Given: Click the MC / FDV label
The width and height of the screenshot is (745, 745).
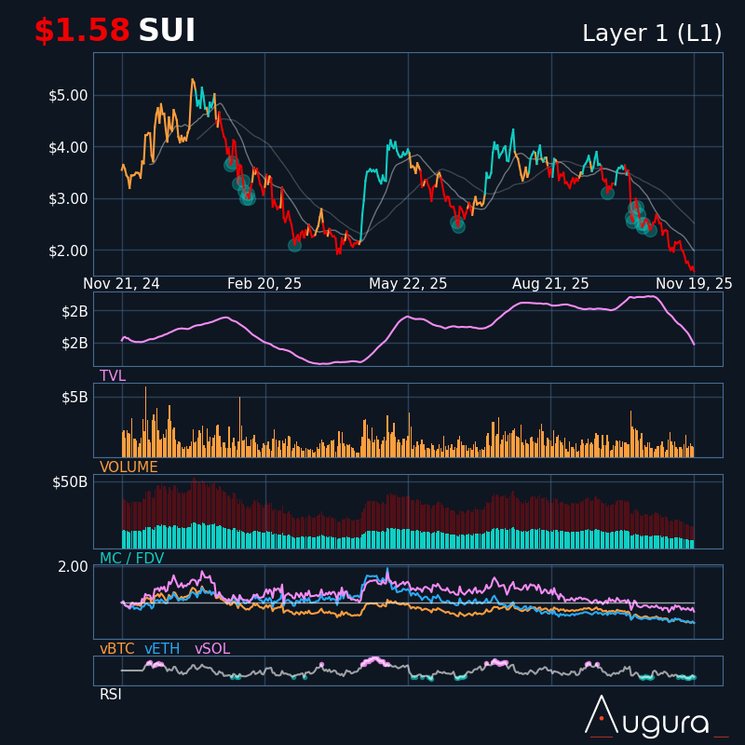Looking at the screenshot, I should (x=131, y=559).
